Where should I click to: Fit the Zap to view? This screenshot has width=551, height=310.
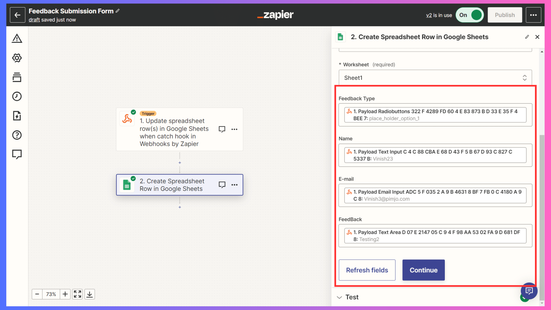tap(77, 294)
